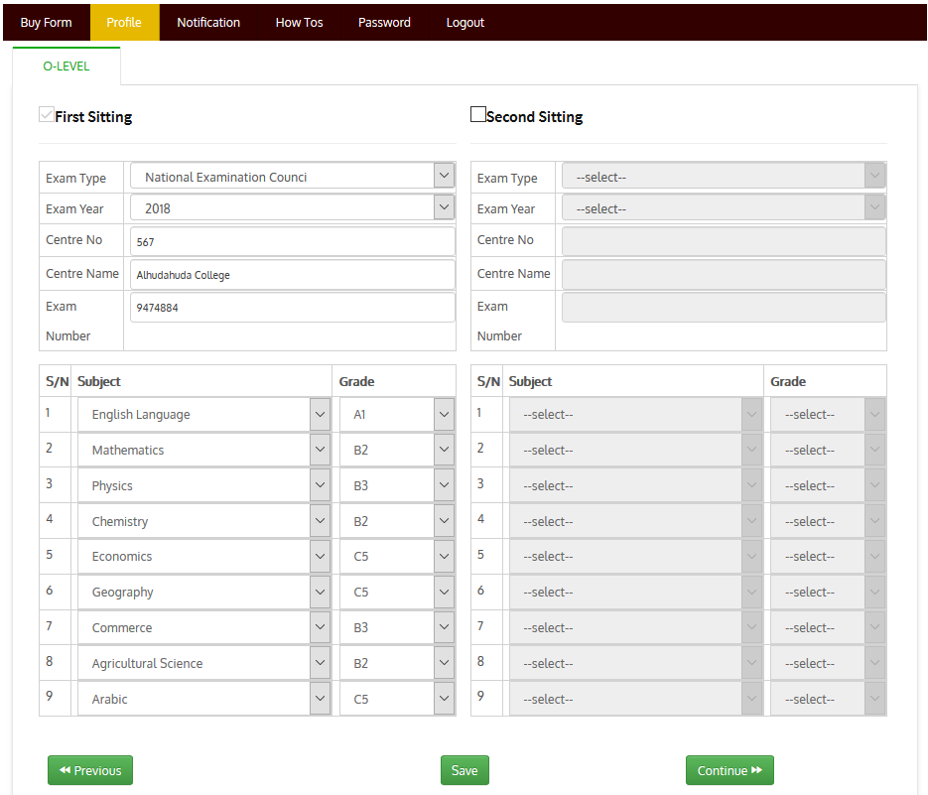This screenshot has width=928, height=795.
Task: Open the English Language subject dropdown
Action: coord(203,414)
